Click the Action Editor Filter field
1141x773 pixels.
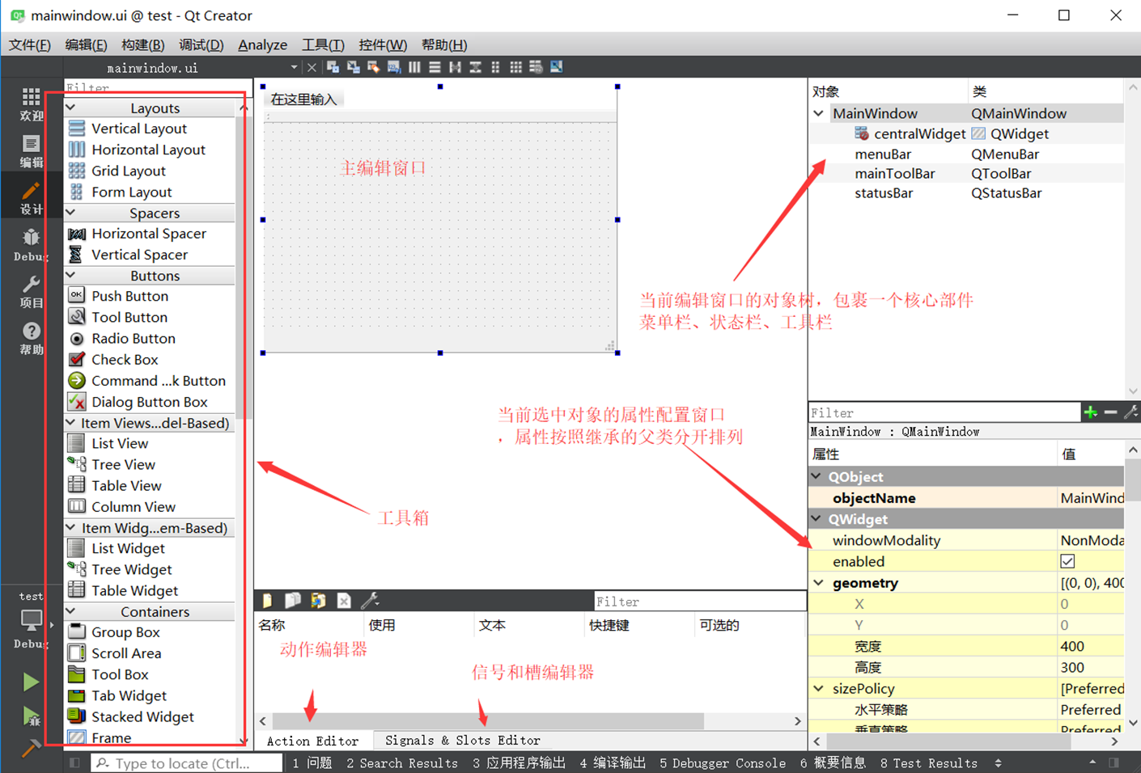(700, 602)
